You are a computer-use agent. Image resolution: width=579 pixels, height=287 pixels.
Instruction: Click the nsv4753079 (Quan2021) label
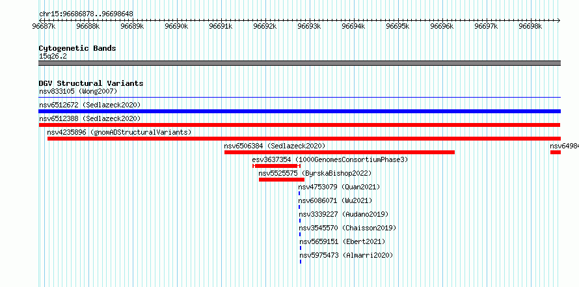tap(339, 187)
